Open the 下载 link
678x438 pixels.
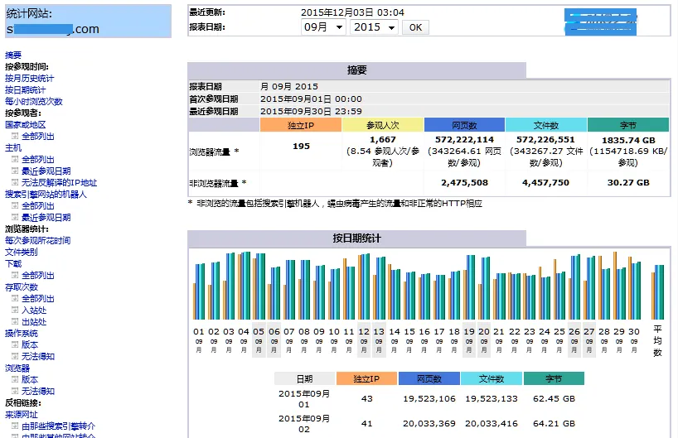tap(13, 264)
